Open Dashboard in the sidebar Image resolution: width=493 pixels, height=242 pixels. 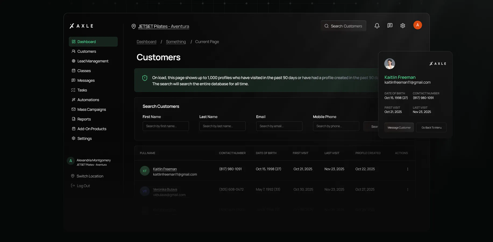click(x=93, y=42)
